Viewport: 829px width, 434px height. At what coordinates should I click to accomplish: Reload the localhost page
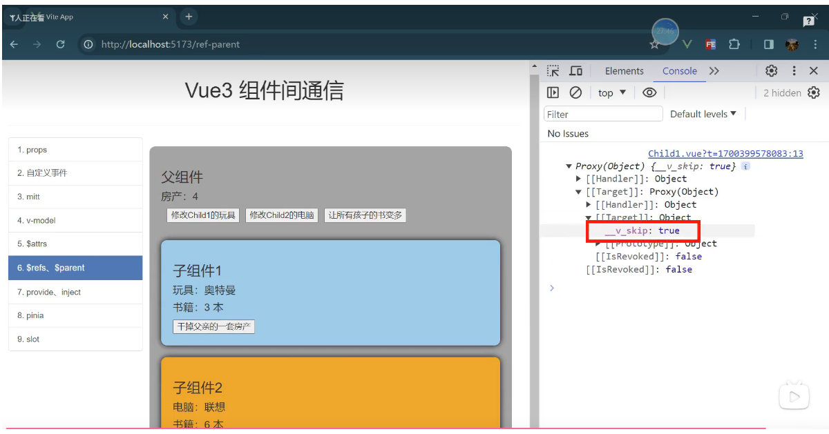point(60,44)
